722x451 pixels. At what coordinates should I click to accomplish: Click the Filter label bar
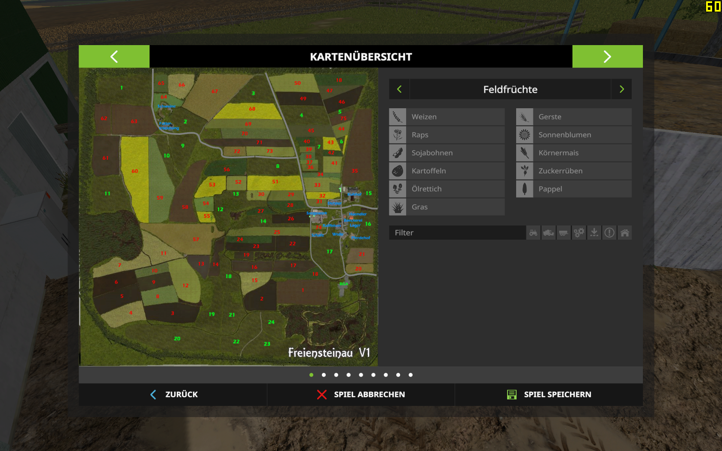click(x=457, y=233)
